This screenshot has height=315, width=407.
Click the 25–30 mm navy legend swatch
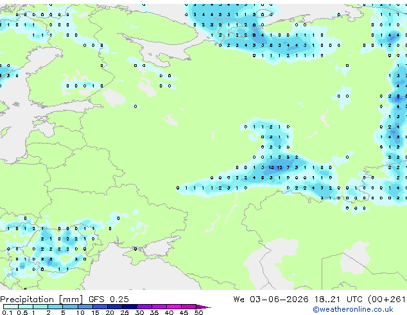tap(130, 307)
